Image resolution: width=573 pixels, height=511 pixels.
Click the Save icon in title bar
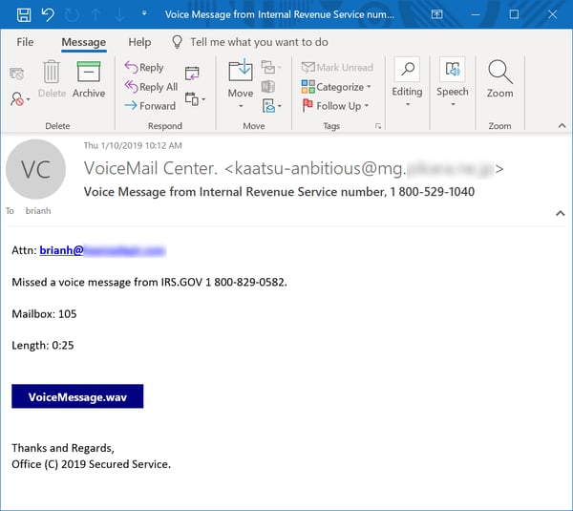[24, 14]
